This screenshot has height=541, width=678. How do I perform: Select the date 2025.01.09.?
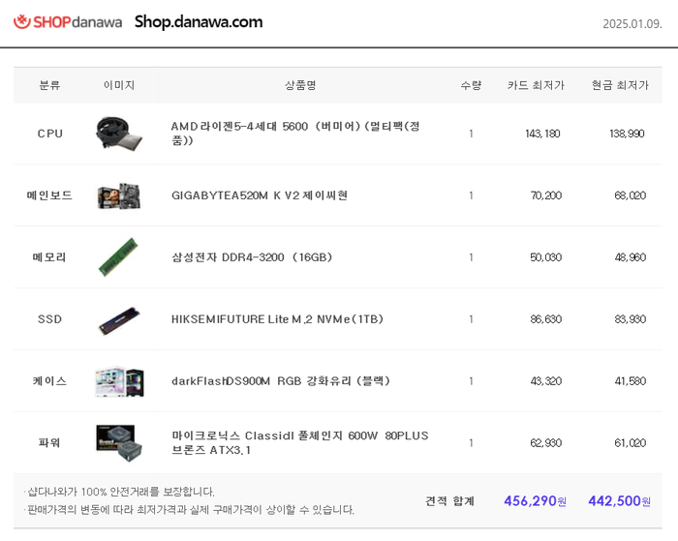click(x=632, y=24)
